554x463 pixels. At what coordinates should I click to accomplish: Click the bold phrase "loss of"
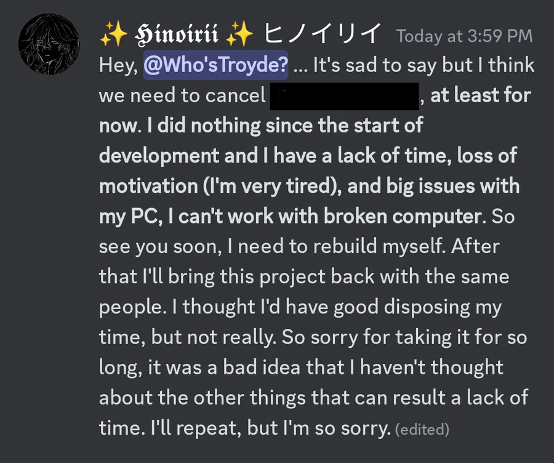[486, 156]
